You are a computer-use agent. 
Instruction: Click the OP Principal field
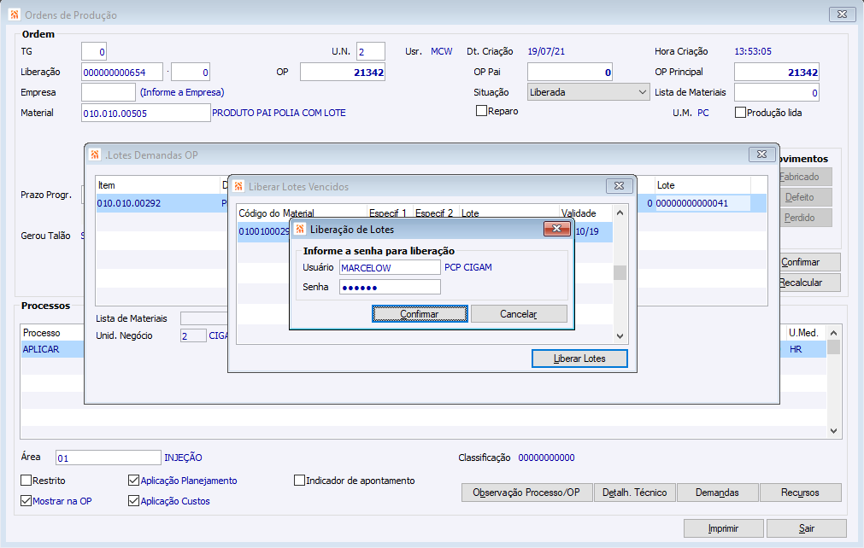776,72
